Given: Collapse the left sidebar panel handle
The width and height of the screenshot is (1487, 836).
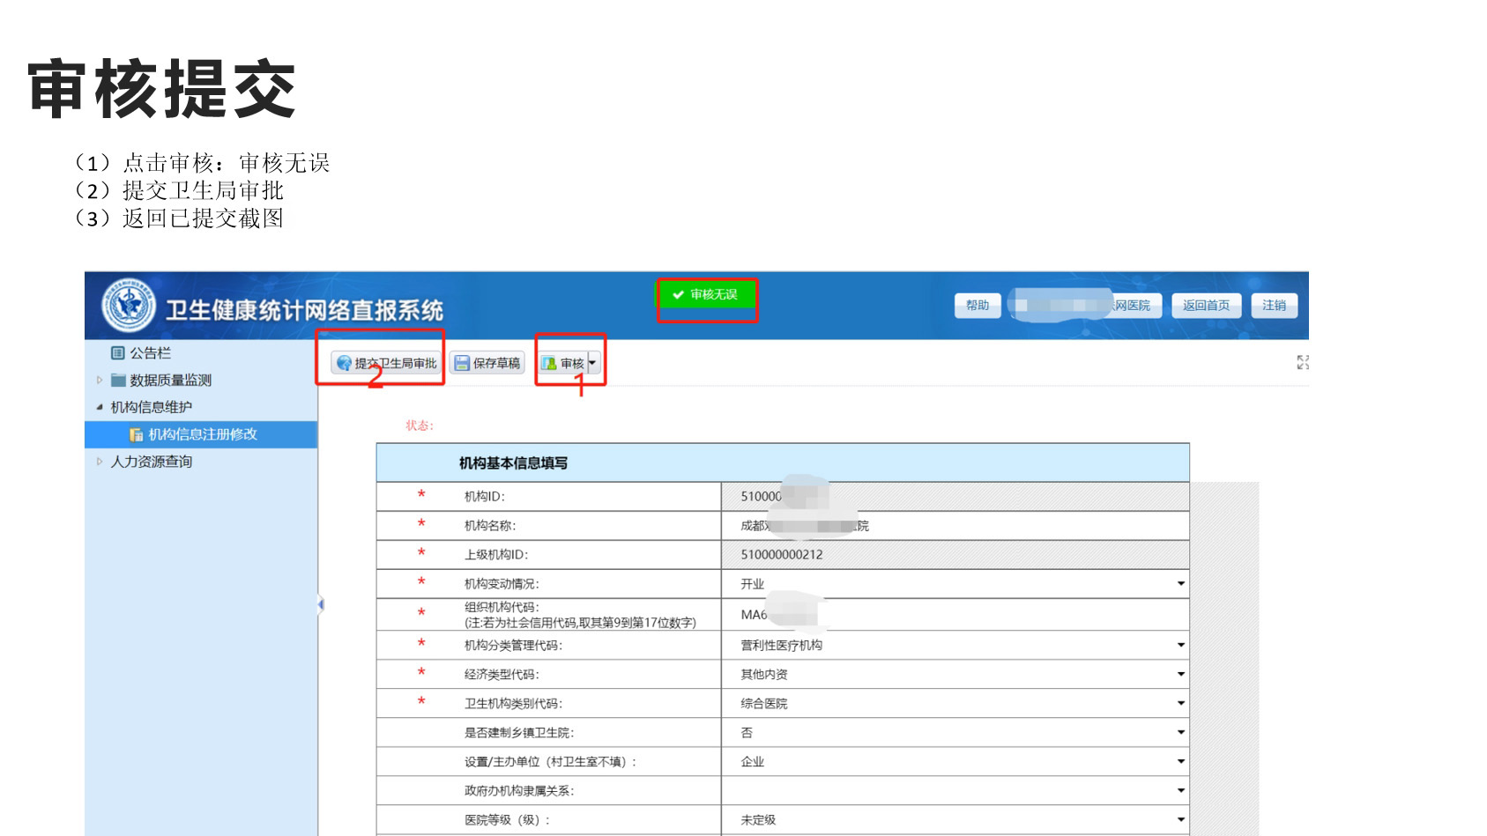Looking at the screenshot, I should coord(320,604).
